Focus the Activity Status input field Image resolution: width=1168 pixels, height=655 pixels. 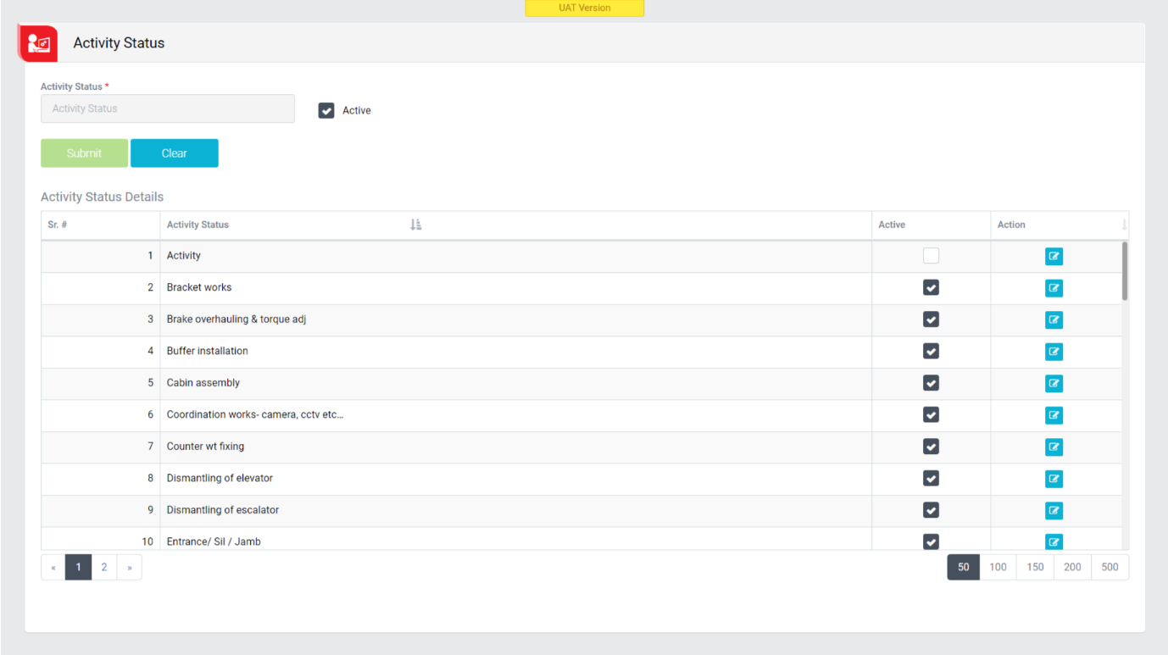tap(168, 108)
